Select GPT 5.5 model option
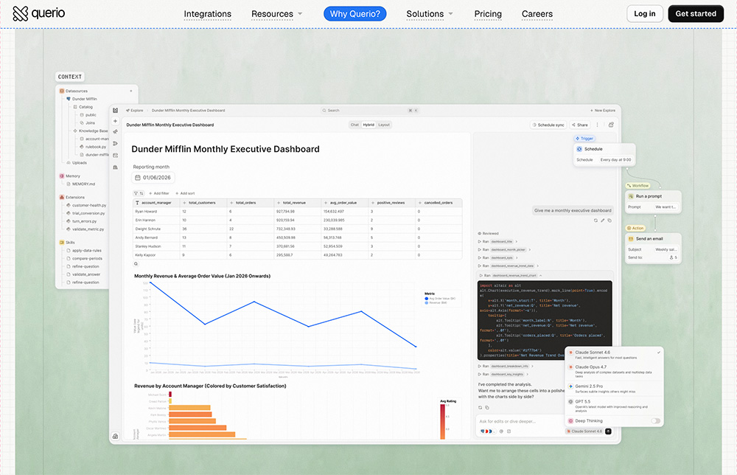The image size is (737, 475). 614,406
